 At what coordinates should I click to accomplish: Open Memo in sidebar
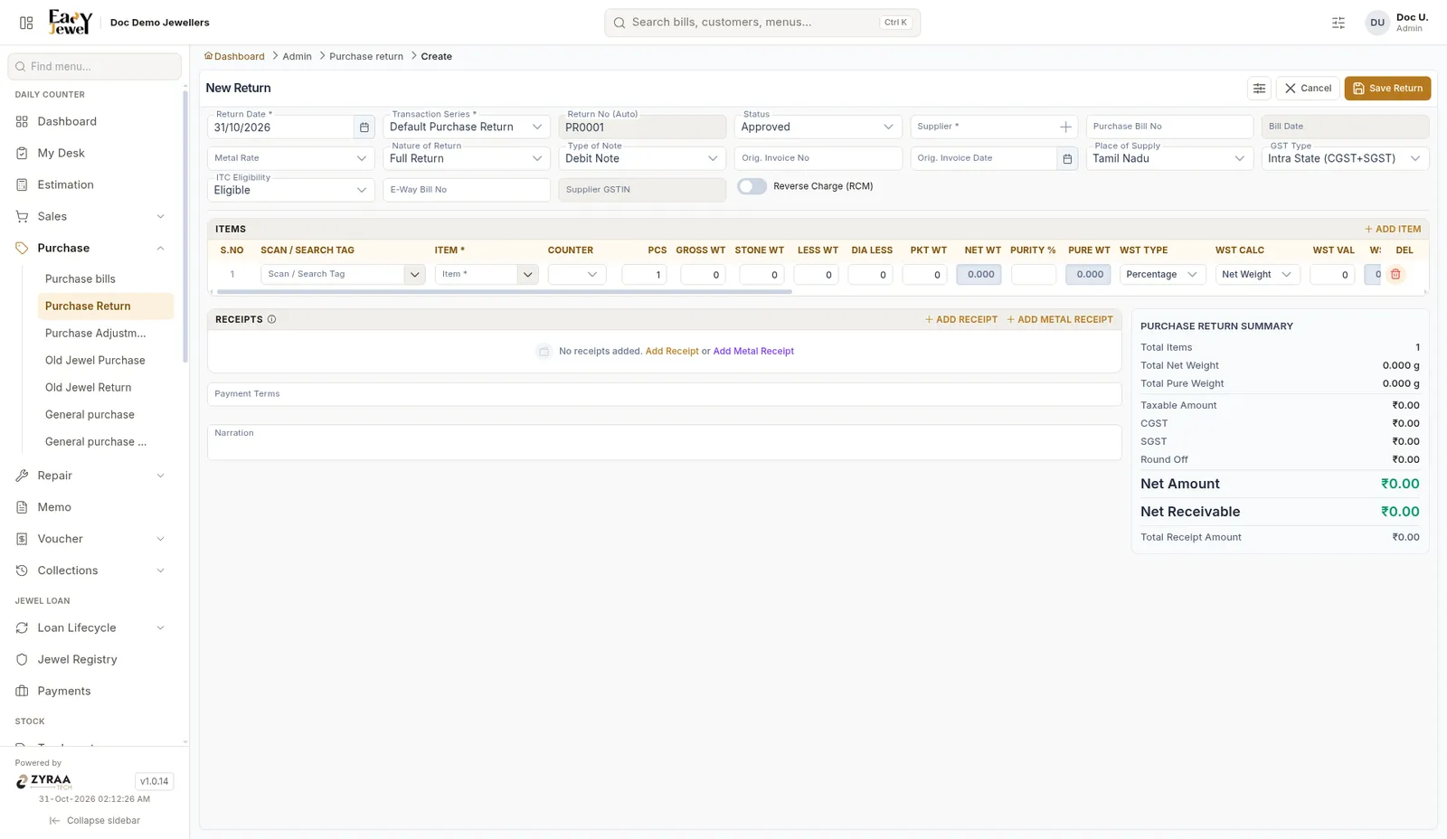[x=95, y=507]
